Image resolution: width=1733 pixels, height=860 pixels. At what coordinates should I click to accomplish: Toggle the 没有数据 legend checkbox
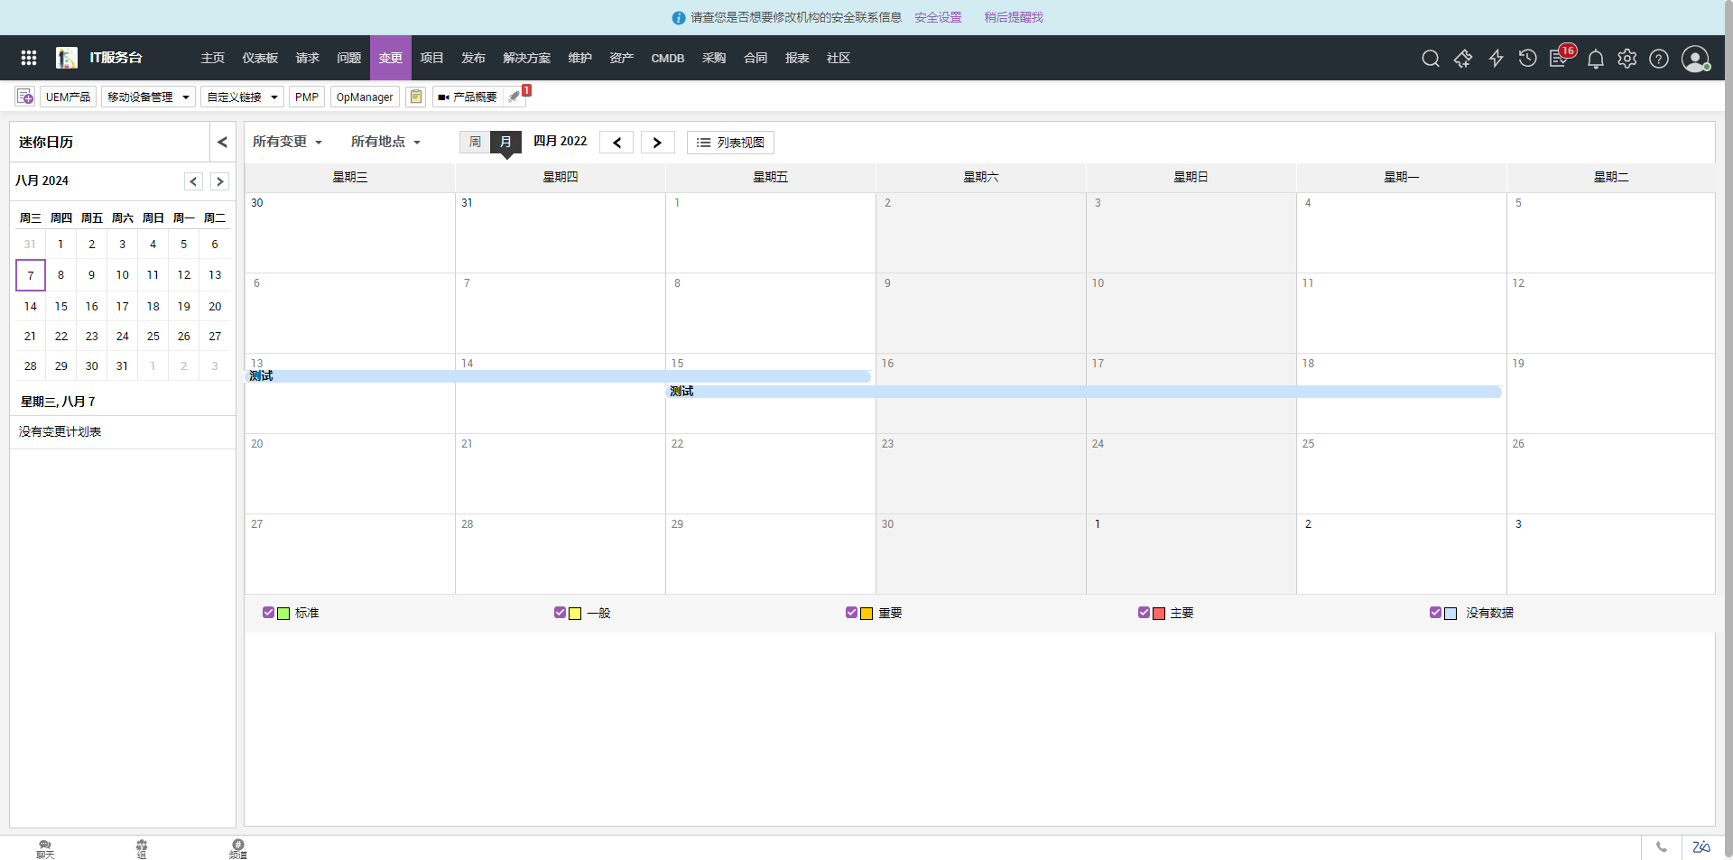coord(1435,613)
